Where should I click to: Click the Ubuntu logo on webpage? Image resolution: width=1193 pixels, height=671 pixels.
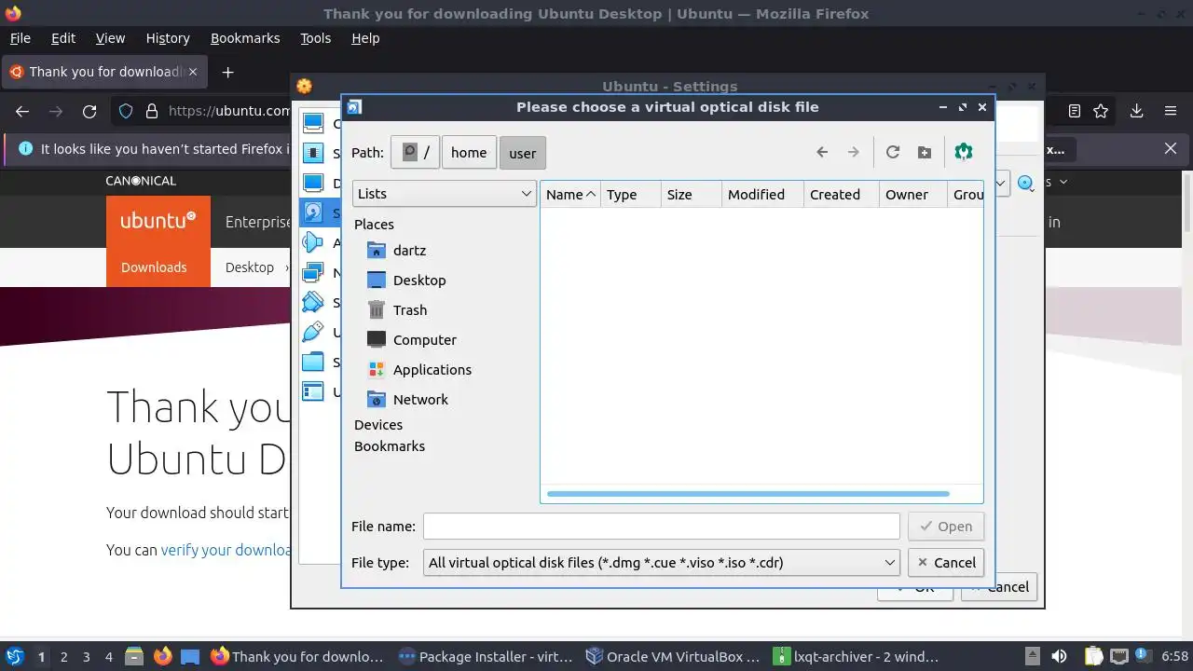[x=158, y=221]
